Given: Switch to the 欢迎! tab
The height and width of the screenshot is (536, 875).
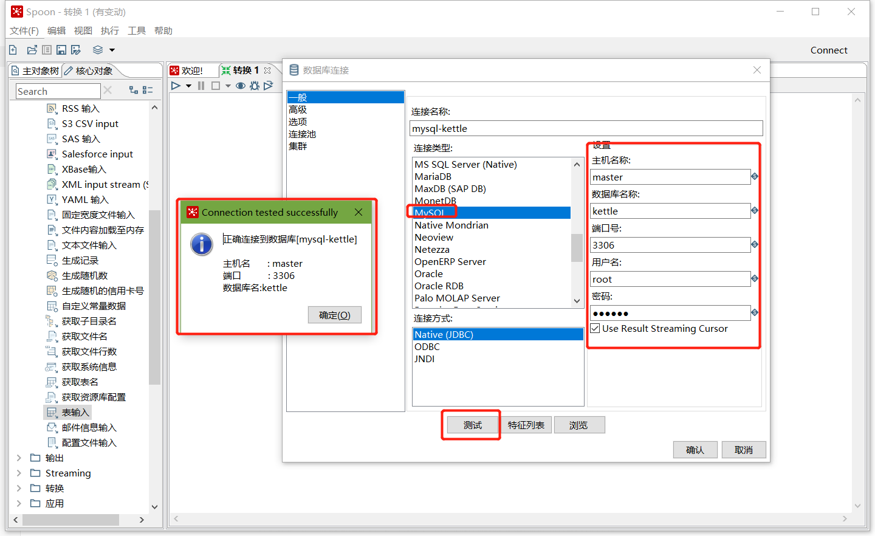Looking at the screenshot, I should (x=187, y=70).
